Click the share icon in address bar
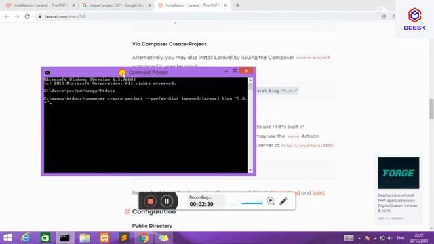The height and width of the screenshot is (244, 434). [384, 16]
